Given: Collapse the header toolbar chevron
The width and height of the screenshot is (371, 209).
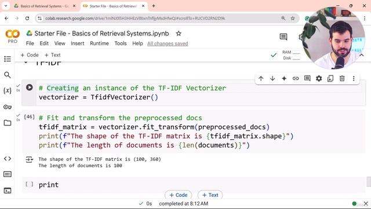Looking at the screenshot, I should click(x=362, y=55).
